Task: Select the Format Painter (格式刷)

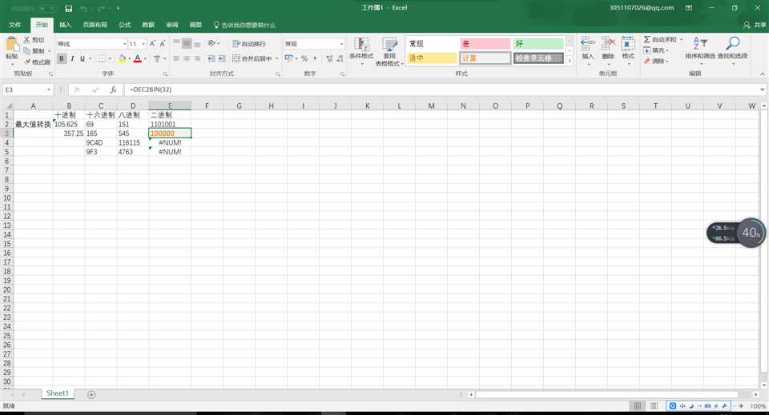Action: click(x=38, y=62)
